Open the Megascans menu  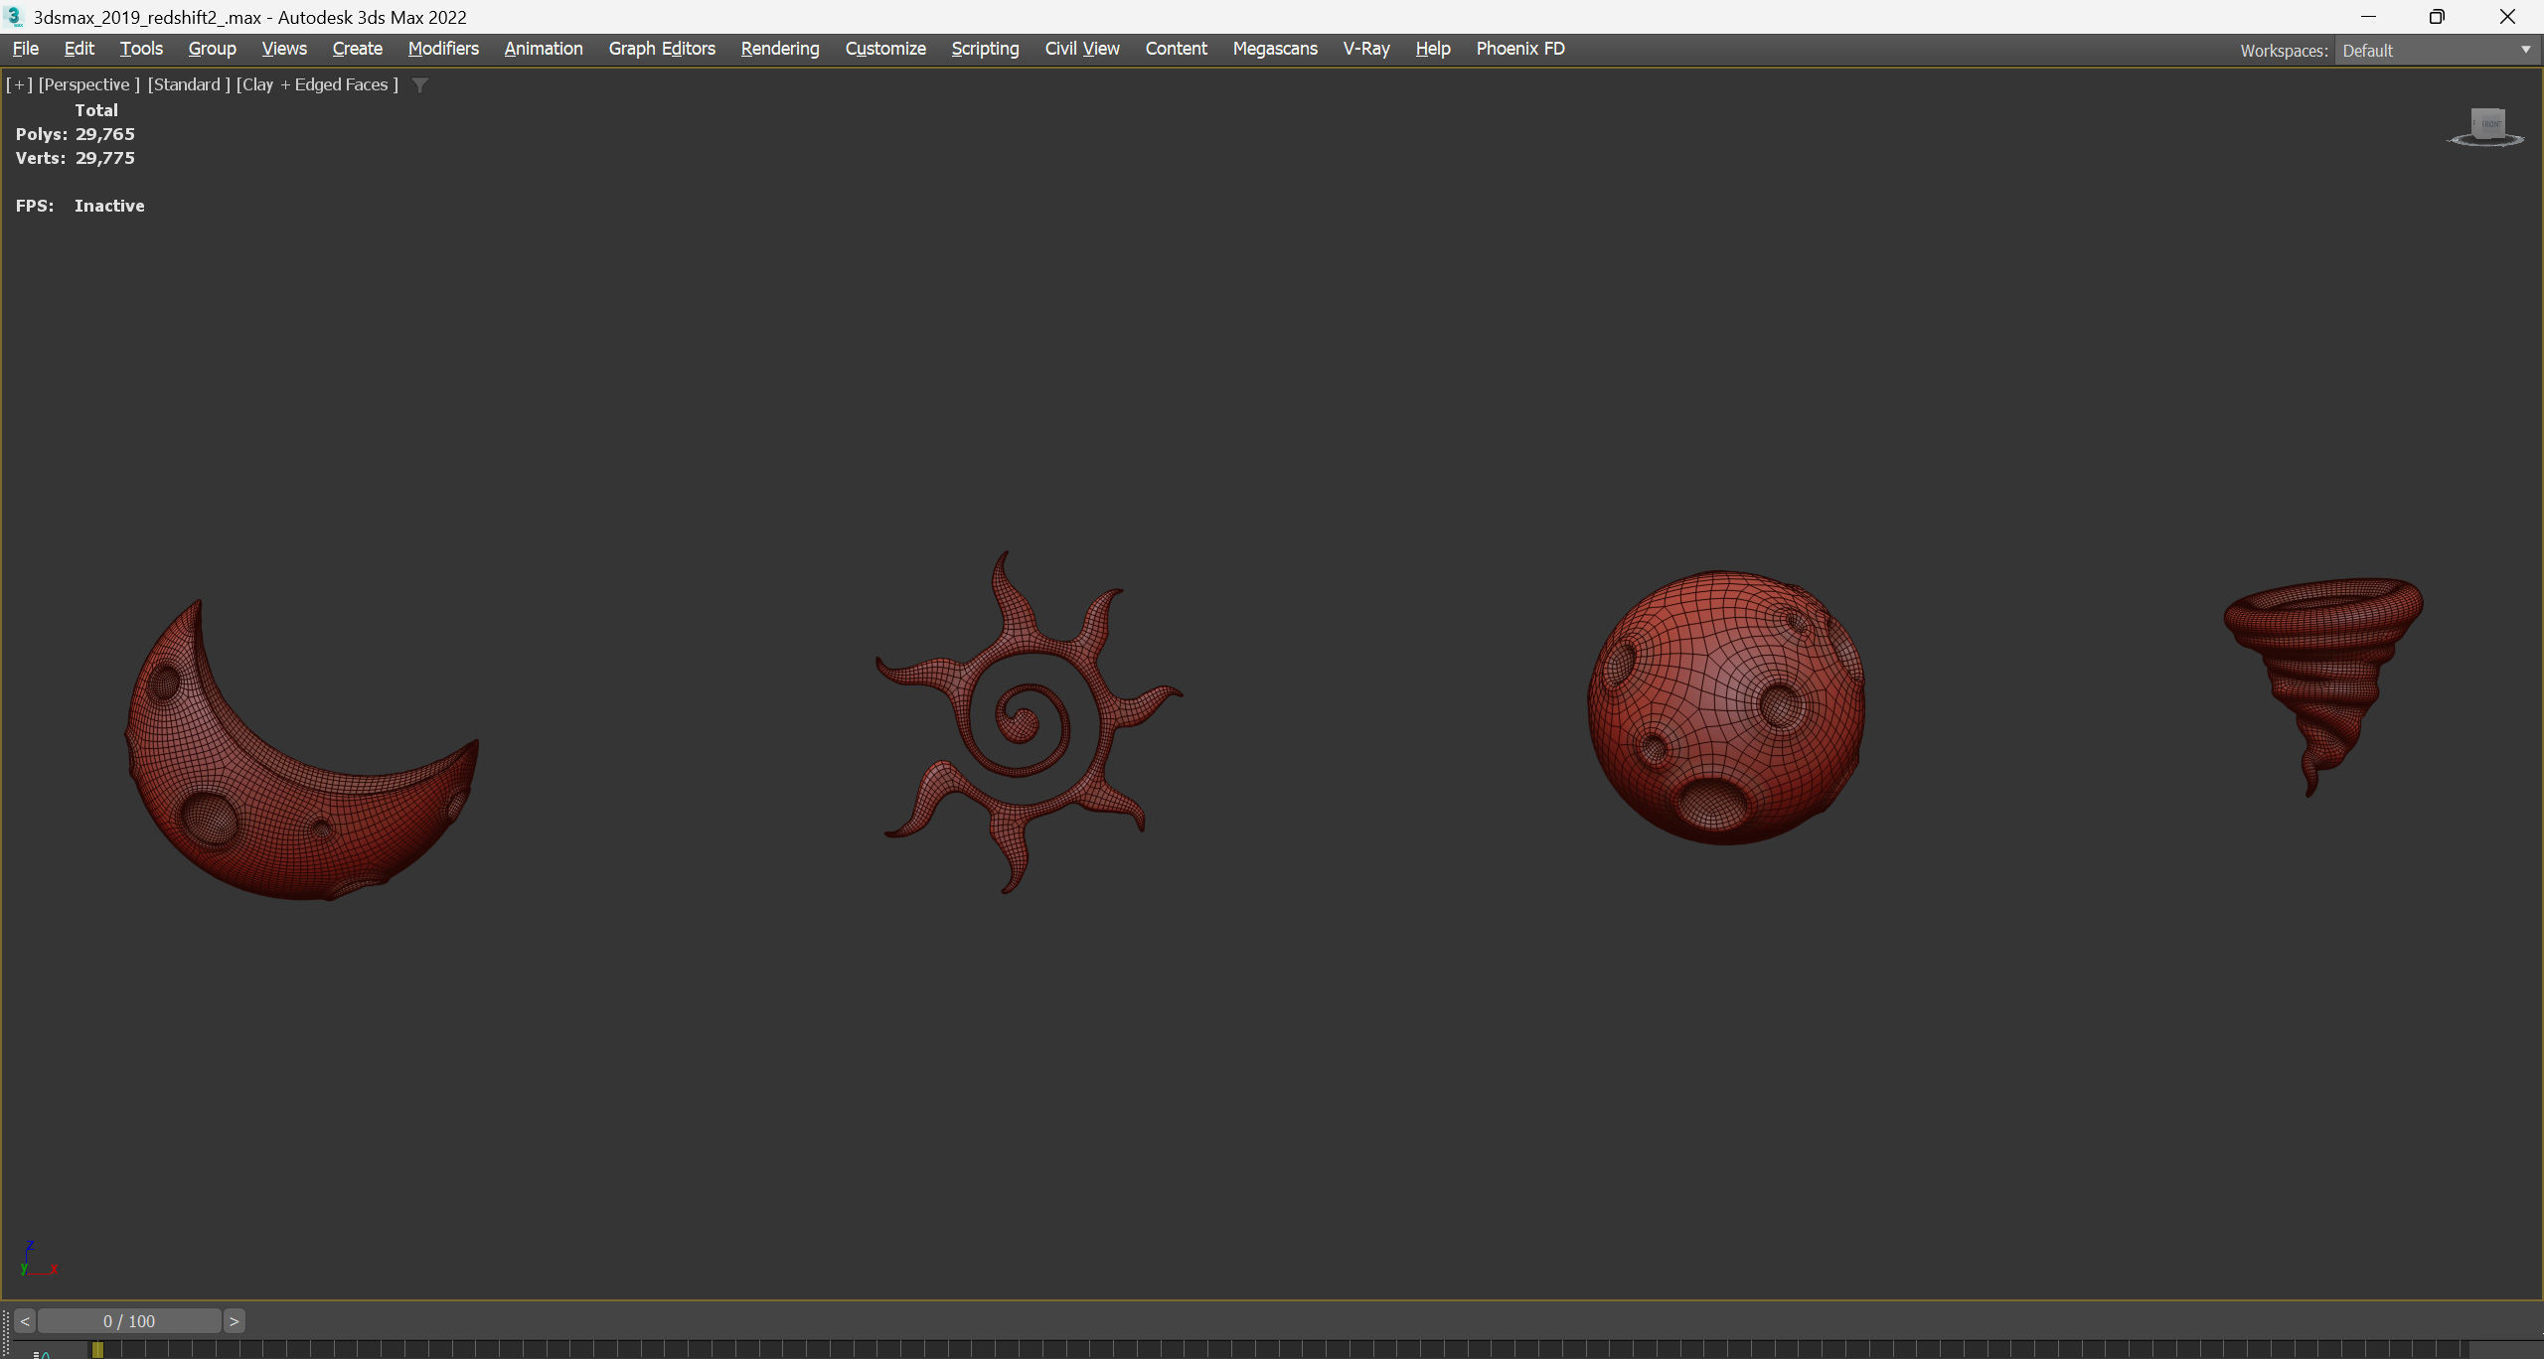[1274, 49]
